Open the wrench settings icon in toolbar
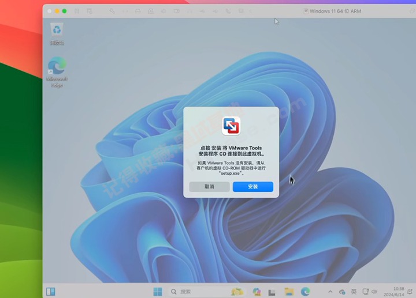Image resolution: width=416 pixels, height=298 pixels. tap(112, 11)
